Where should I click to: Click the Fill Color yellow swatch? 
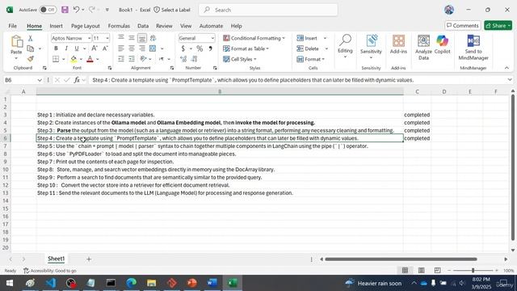(x=74, y=59)
